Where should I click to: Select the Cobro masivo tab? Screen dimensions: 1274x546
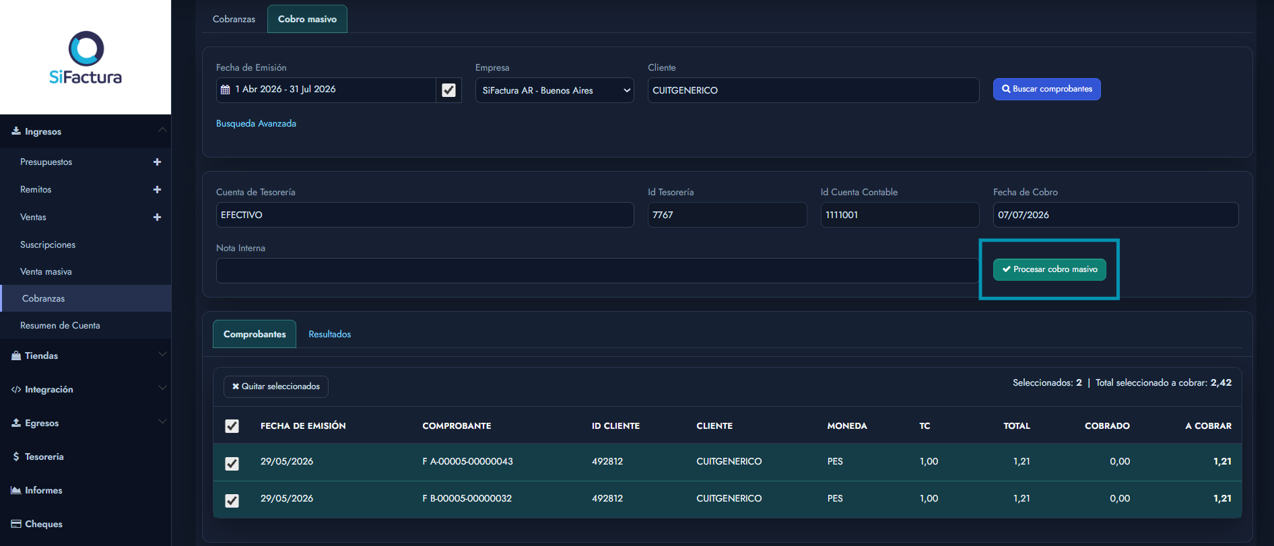(307, 19)
